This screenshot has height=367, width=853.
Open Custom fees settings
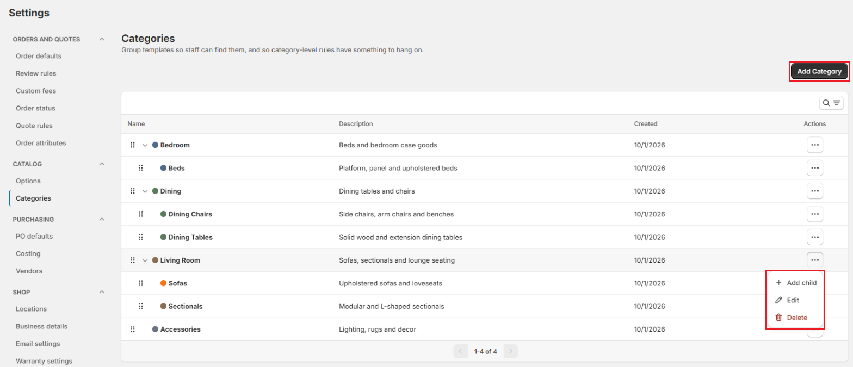[36, 91]
